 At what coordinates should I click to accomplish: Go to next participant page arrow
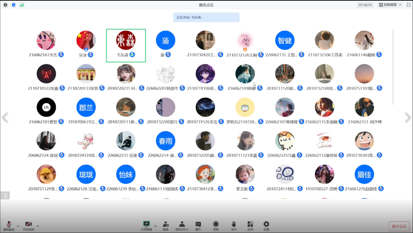point(407,118)
